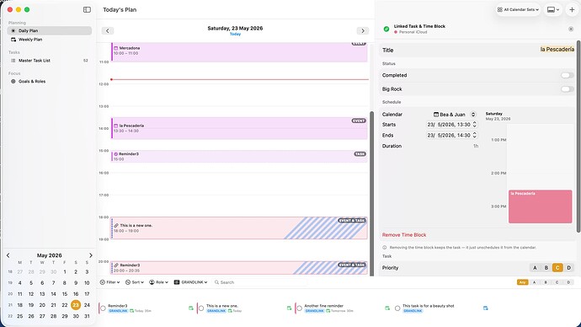Viewport: 581px width, 327px height.
Task: Close the Linked Task & Time Block panel
Action: (571, 29)
